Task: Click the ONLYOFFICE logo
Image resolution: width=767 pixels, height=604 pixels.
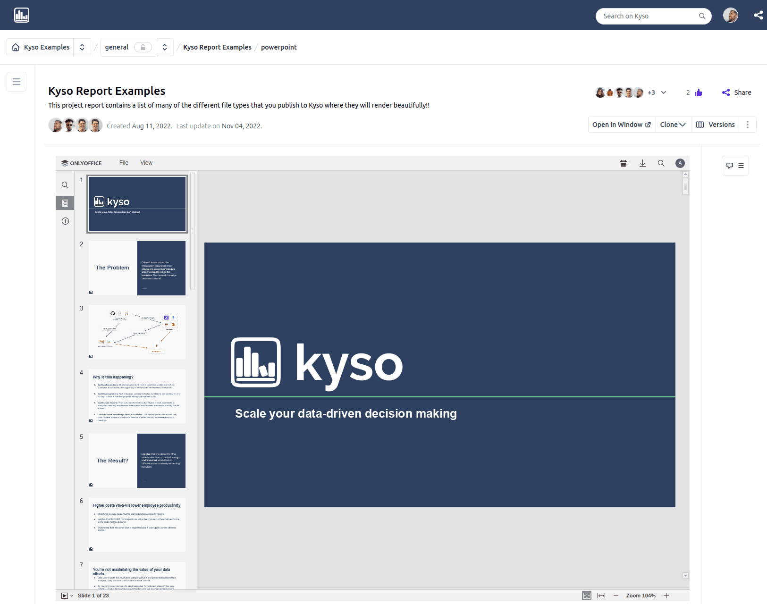Action: tap(82, 163)
